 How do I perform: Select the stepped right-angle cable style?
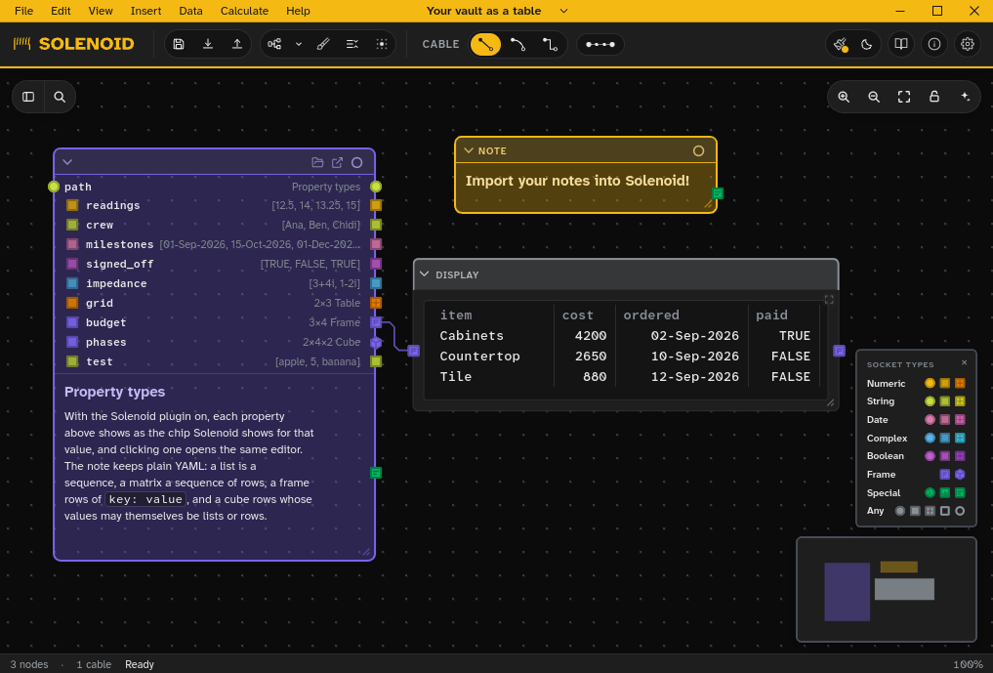click(550, 44)
